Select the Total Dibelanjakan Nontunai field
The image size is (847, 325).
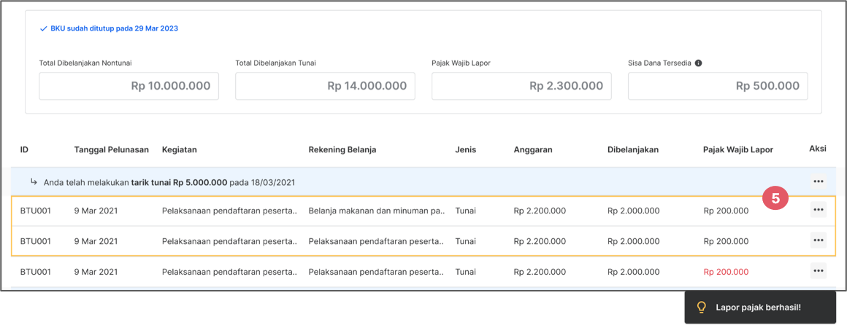coord(129,86)
